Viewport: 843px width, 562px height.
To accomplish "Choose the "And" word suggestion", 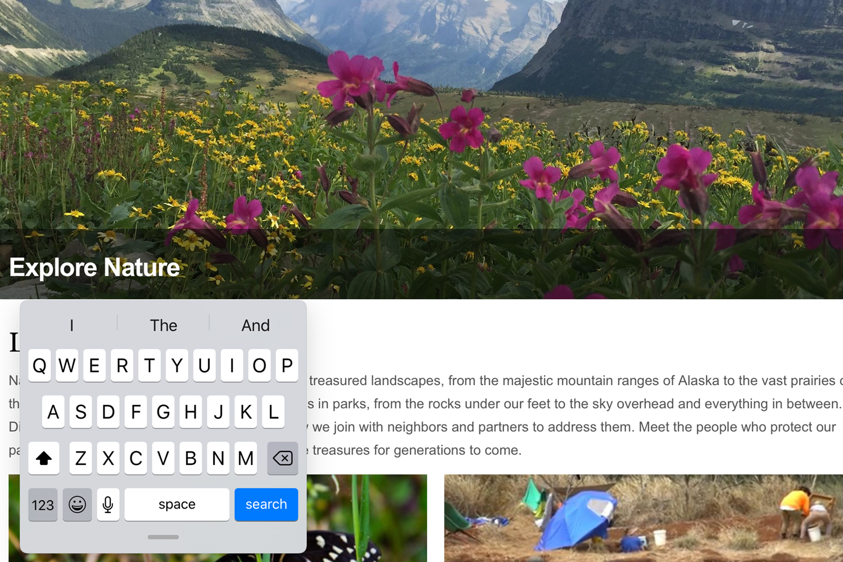I will (x=256, y=325).
